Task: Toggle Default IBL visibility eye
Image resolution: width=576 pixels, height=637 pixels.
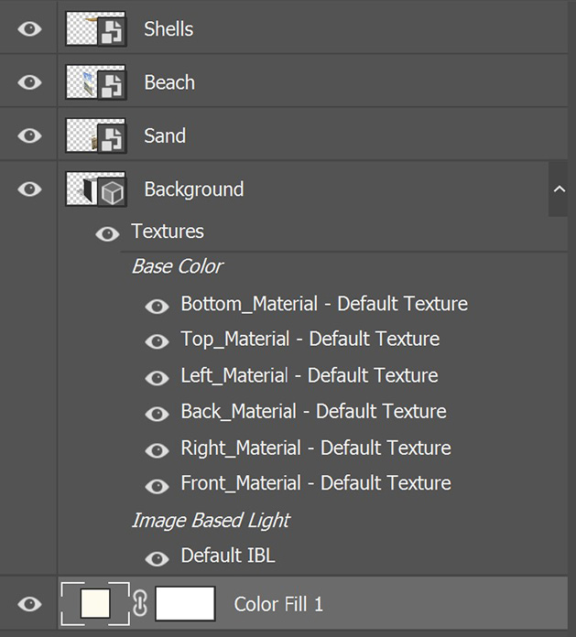Action: (157, 558)
